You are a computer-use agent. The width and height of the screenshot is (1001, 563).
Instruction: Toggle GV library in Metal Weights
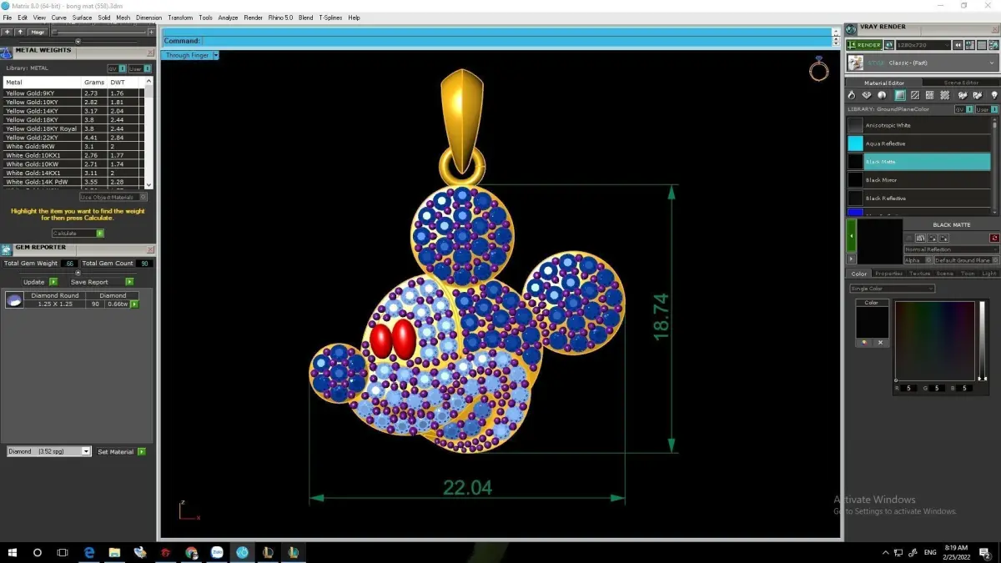tap(116, 68)
